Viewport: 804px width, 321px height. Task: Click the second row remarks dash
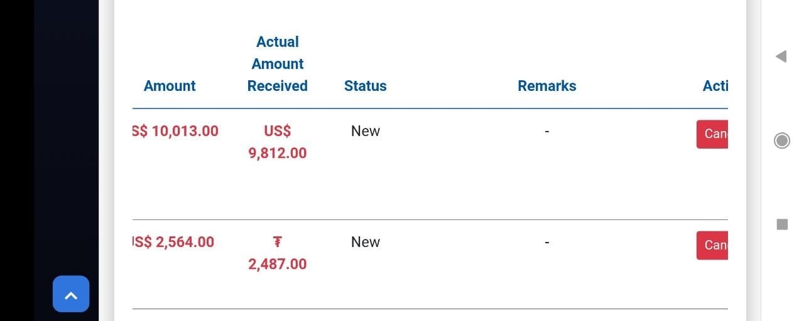[x=547, y=242]
